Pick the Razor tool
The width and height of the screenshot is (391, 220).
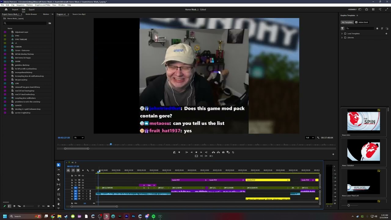tap(58, 180)
